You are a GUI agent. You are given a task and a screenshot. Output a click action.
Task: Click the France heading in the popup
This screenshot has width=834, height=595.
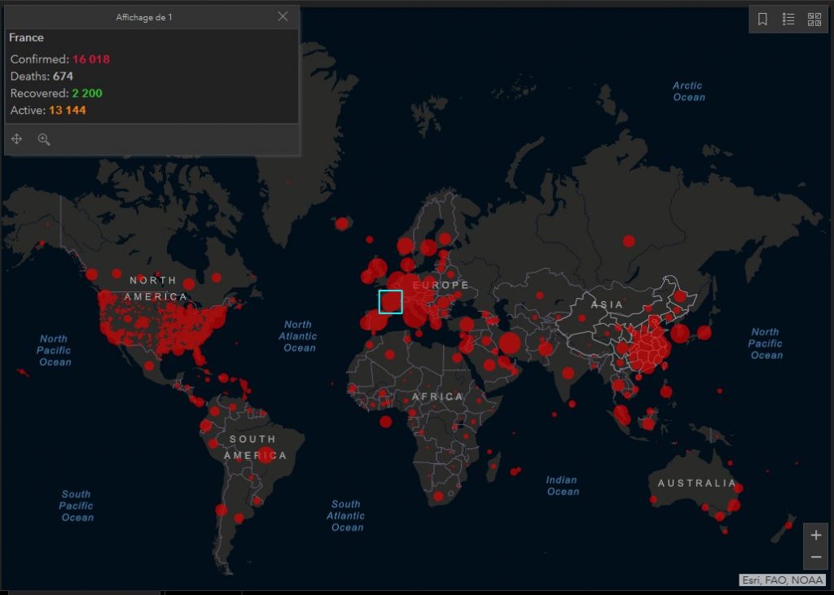(x=26, y=37)
